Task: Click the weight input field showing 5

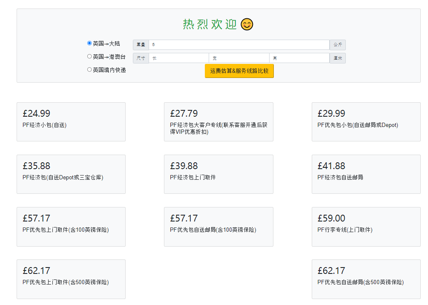Action: [239, 45]
